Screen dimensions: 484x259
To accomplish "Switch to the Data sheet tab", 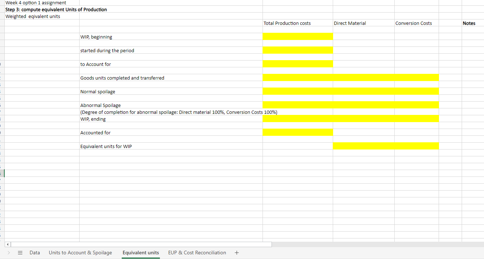I will 35,253.
